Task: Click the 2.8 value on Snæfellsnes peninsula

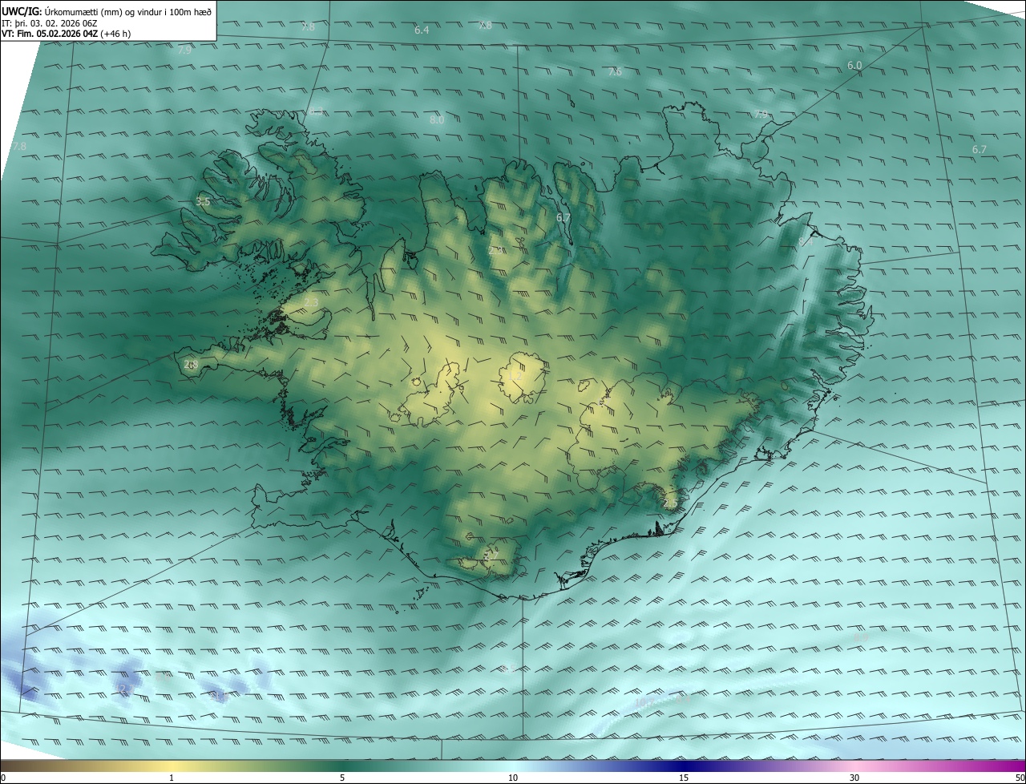Action: tap(191, 364)
